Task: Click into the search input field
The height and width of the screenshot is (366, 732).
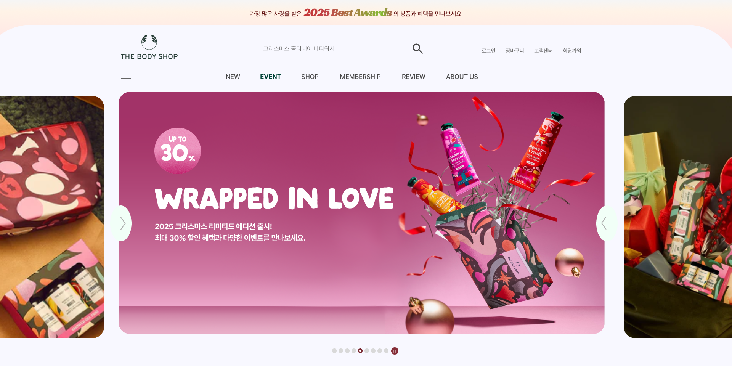Action: click(x=335, y=49)
